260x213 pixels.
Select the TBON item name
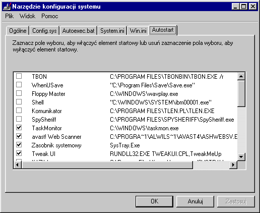pos(39,77)
